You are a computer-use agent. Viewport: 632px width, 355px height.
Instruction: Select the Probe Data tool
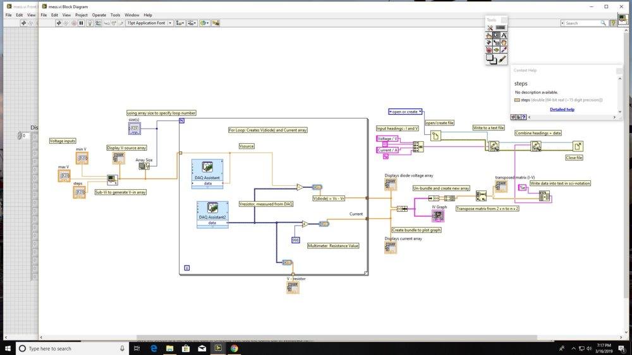point(497,50)
